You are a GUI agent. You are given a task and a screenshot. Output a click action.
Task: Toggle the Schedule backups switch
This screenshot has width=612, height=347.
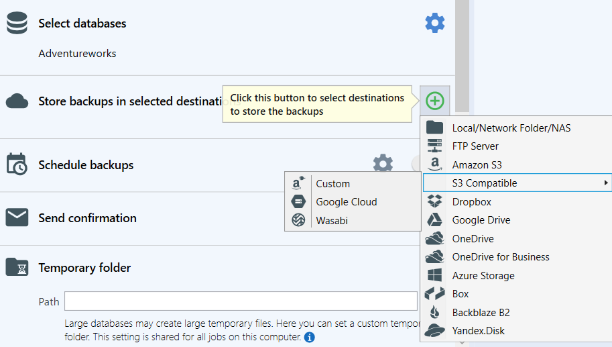click(416, 164)
